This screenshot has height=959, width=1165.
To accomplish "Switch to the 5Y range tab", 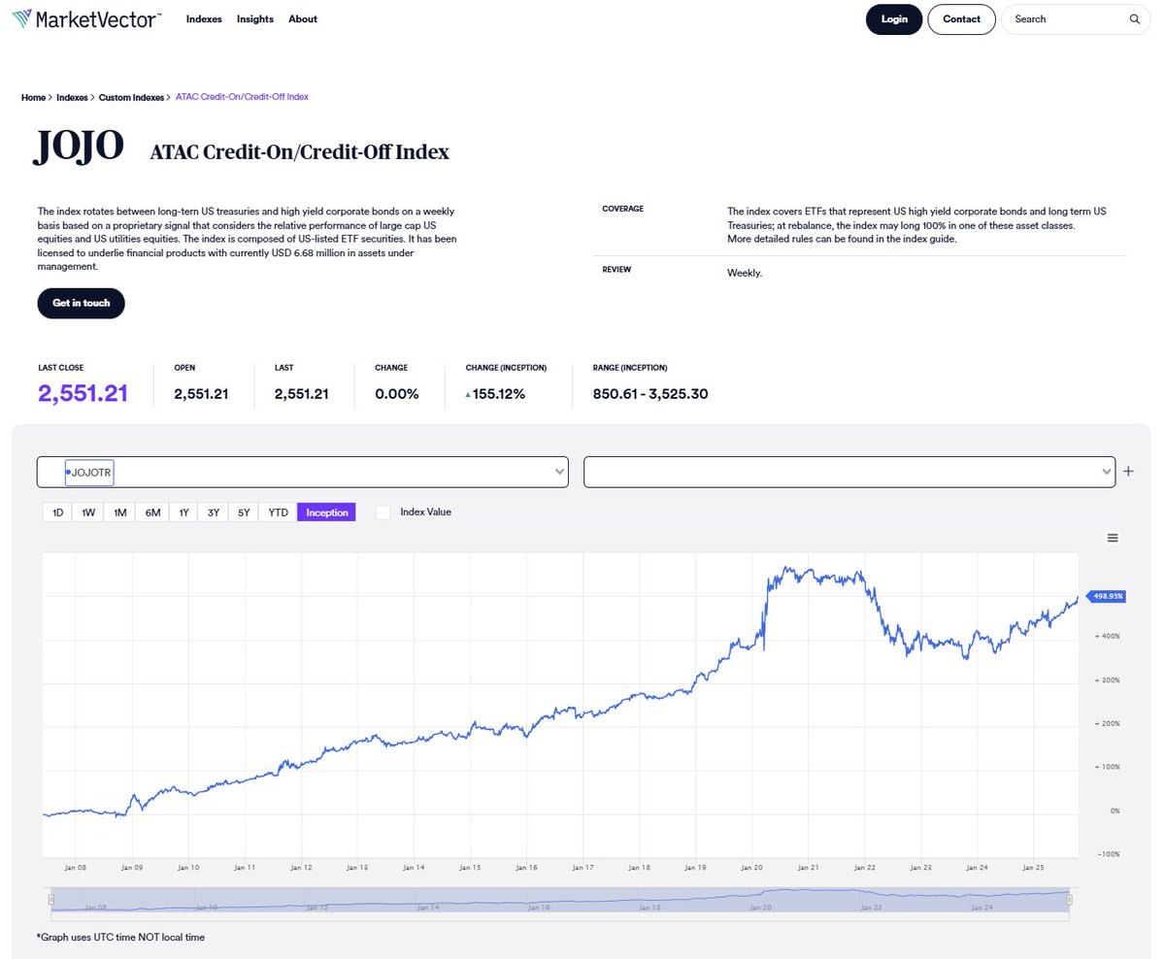I will click(244, 513).
